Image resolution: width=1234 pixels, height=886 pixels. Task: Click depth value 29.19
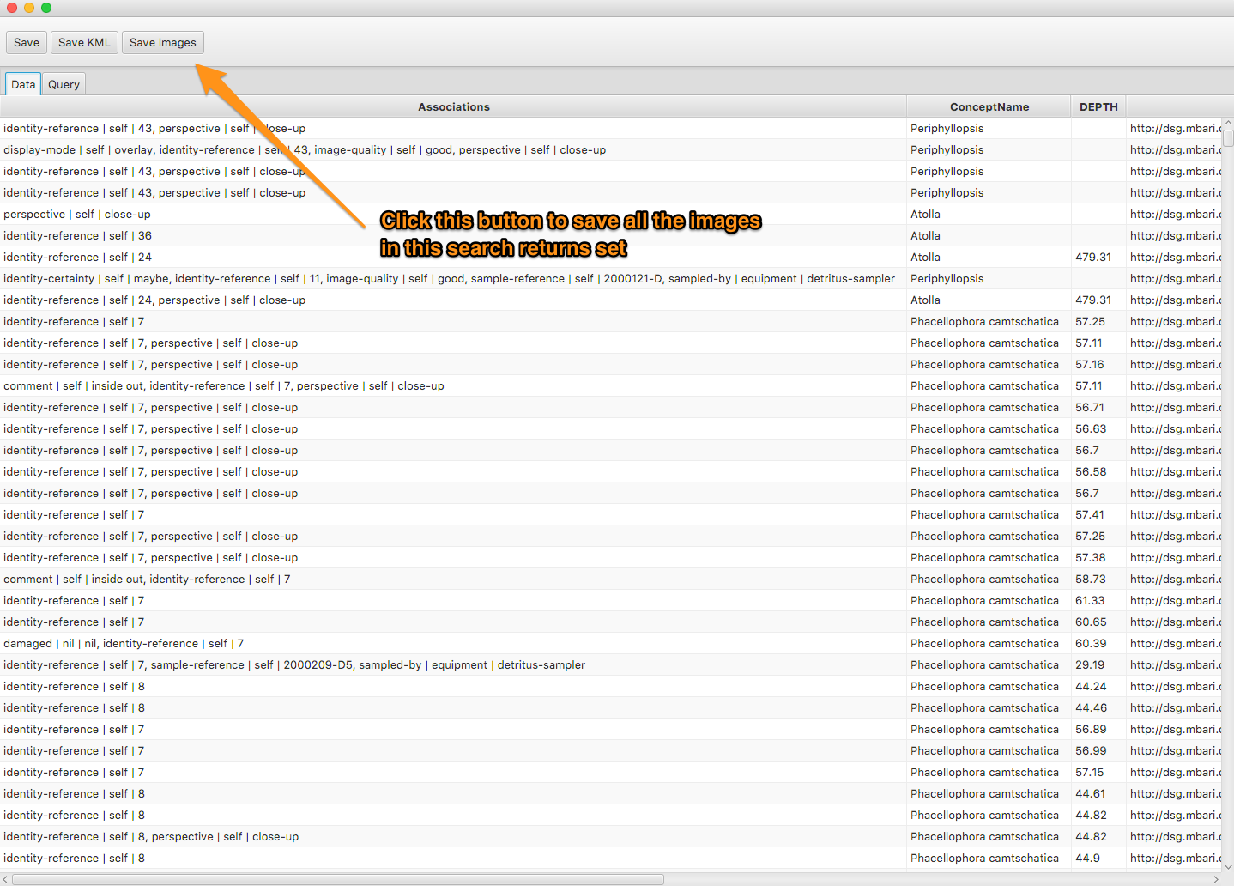click(1090, 664)
